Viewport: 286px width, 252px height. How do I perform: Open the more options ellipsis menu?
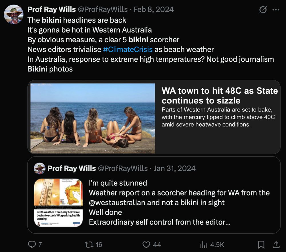(x=276, y=9)
